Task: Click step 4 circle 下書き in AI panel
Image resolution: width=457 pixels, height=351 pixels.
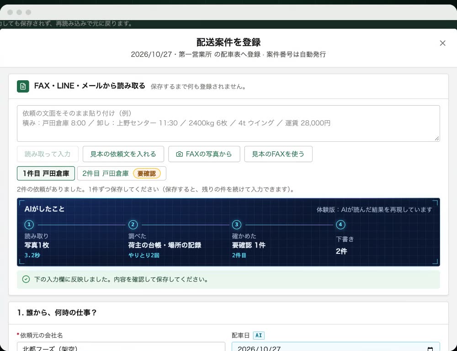Action: pyautogui.click(x=340, y=224)
